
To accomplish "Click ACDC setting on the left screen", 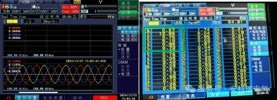I will [36, 12].
